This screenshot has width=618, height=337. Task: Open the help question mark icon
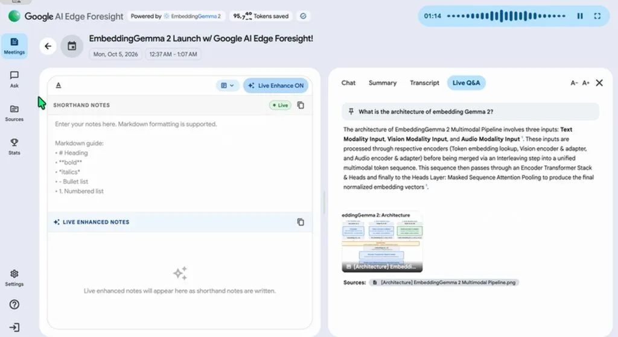tap(14, 304)
